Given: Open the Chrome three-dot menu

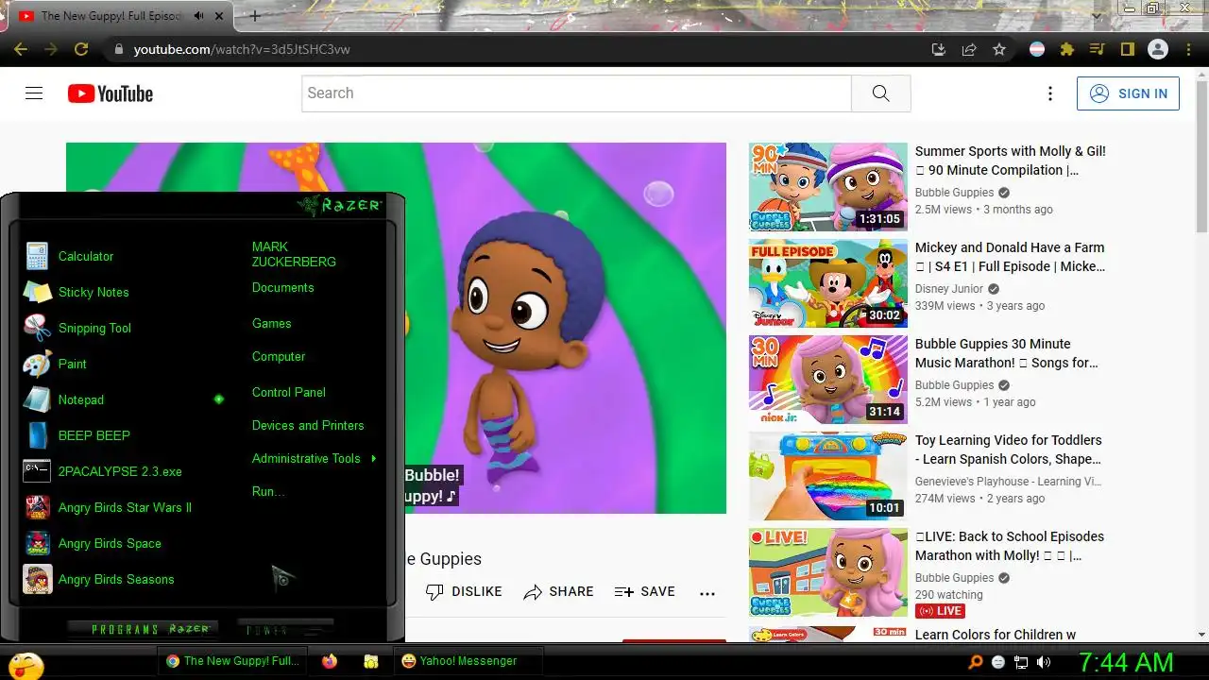Looking at the screenshot, I should pos(1189,49).
